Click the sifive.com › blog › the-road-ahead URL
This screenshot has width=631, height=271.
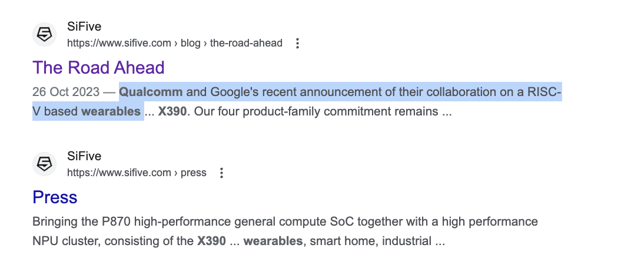[x=175, y=43]
